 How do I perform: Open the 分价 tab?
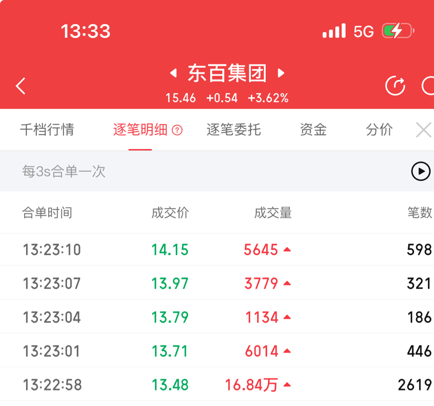pyautogui.click(x=379, y=130)
